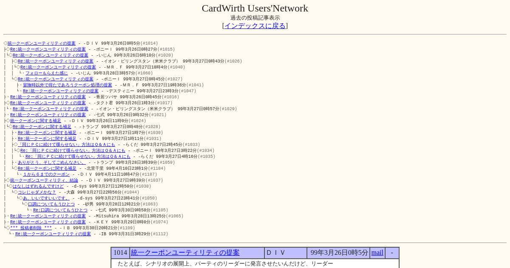
Task: Click 過去の投稿記事表示 subtitle text
Action: coord(255,18)
